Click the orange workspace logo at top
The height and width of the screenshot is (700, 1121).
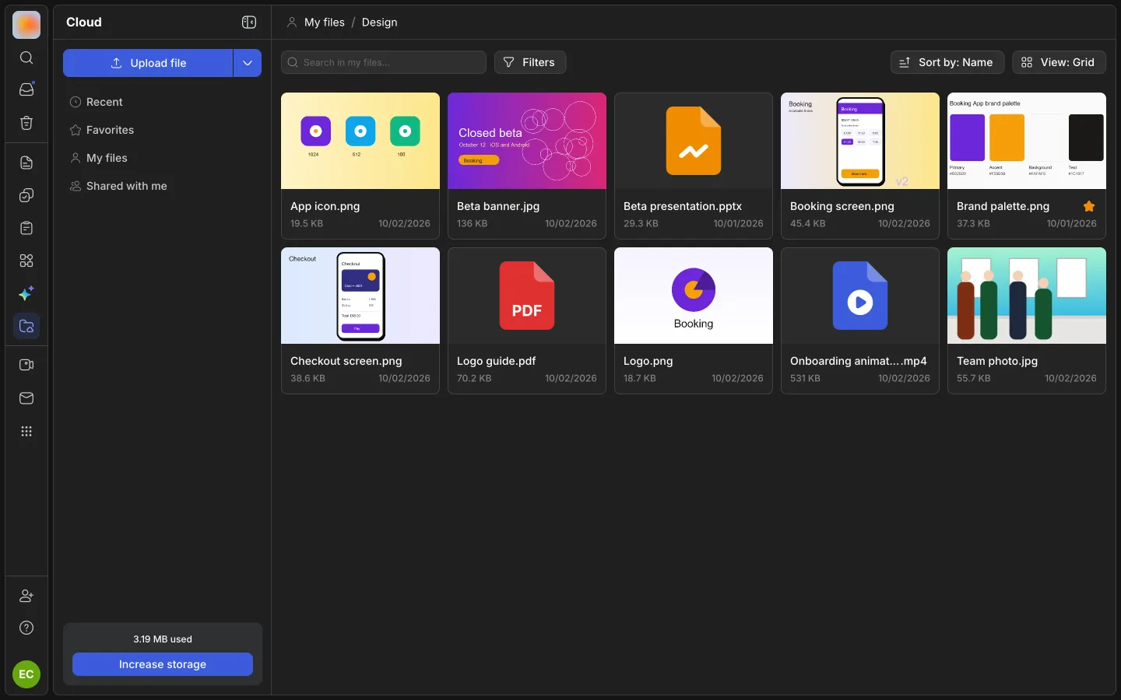tap(26, 25)
